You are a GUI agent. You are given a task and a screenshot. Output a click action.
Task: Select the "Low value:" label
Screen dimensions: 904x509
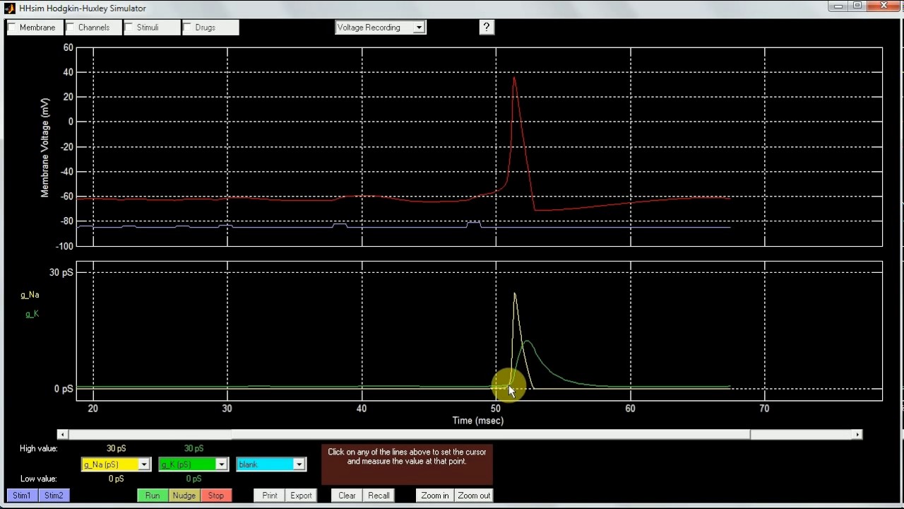[x=38, y=479]
